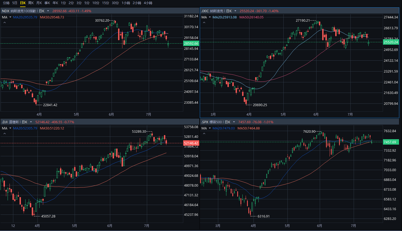This screenshot has height=231, width=402.
Task: Click the 30762.20 high marker on NDX chart
Action: tap(102, 21)
